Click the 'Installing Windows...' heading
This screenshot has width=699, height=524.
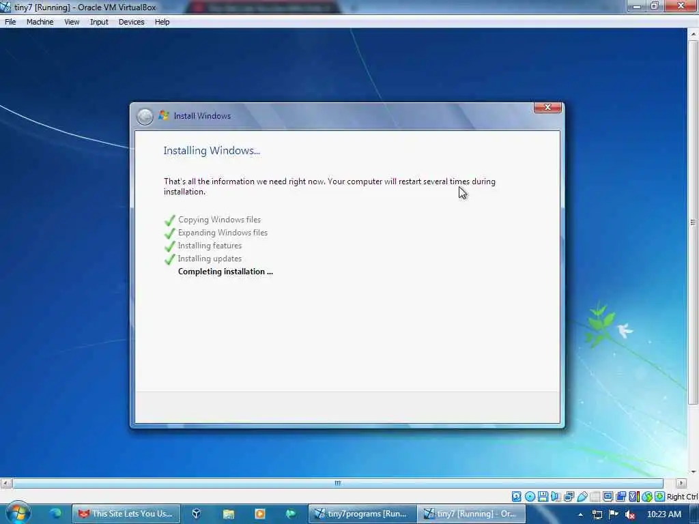(212, 151)
